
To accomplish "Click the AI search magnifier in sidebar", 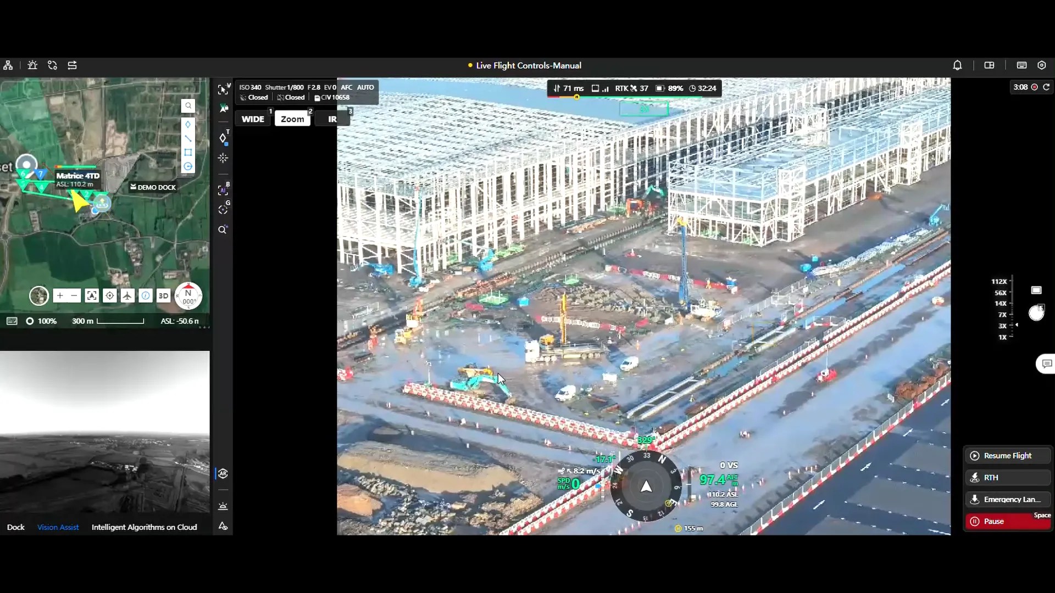I will point(223,230).
